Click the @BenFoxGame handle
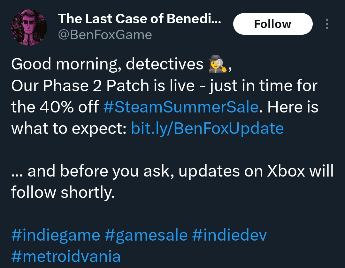345x268 pixels. click(x=105, y=35)
